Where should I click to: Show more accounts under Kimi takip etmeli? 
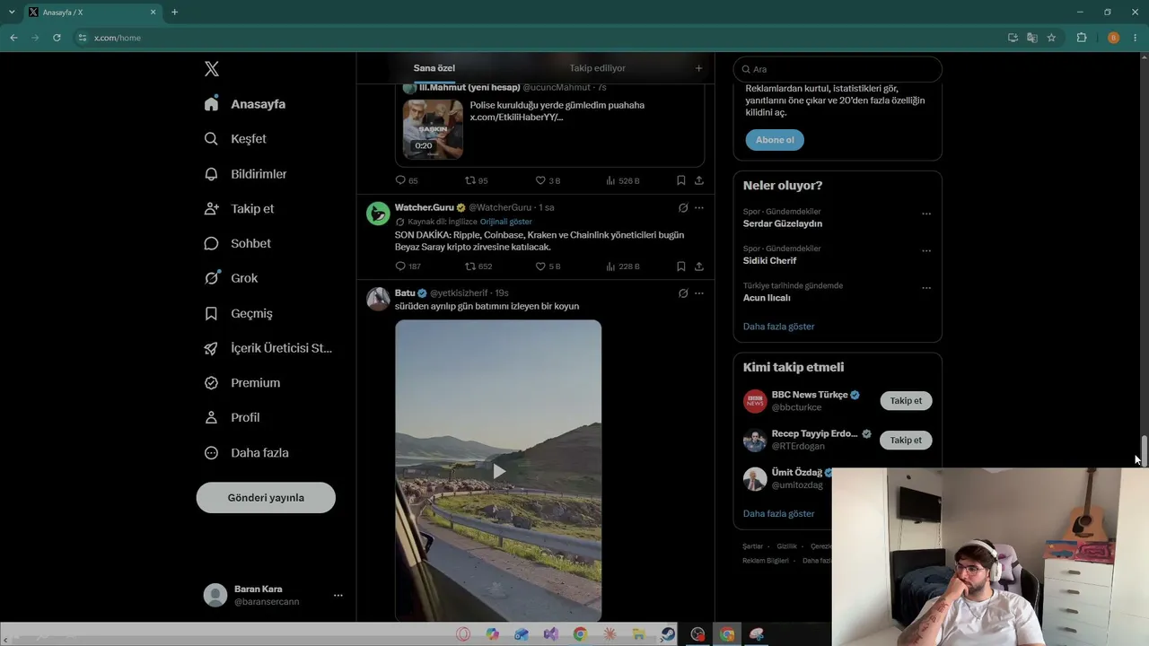click(x=779, y=514)
